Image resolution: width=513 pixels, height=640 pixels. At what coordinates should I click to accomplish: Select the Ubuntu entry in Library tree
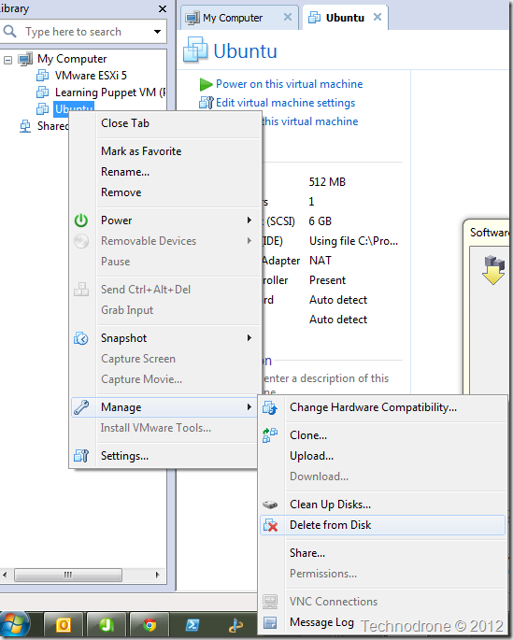[x=74, y=107]
